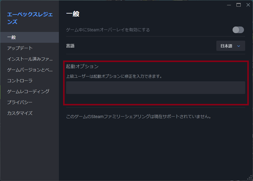Enable the Steam overlay toggle switch
The height and width of the screenshot is (181, 253).
238,30
